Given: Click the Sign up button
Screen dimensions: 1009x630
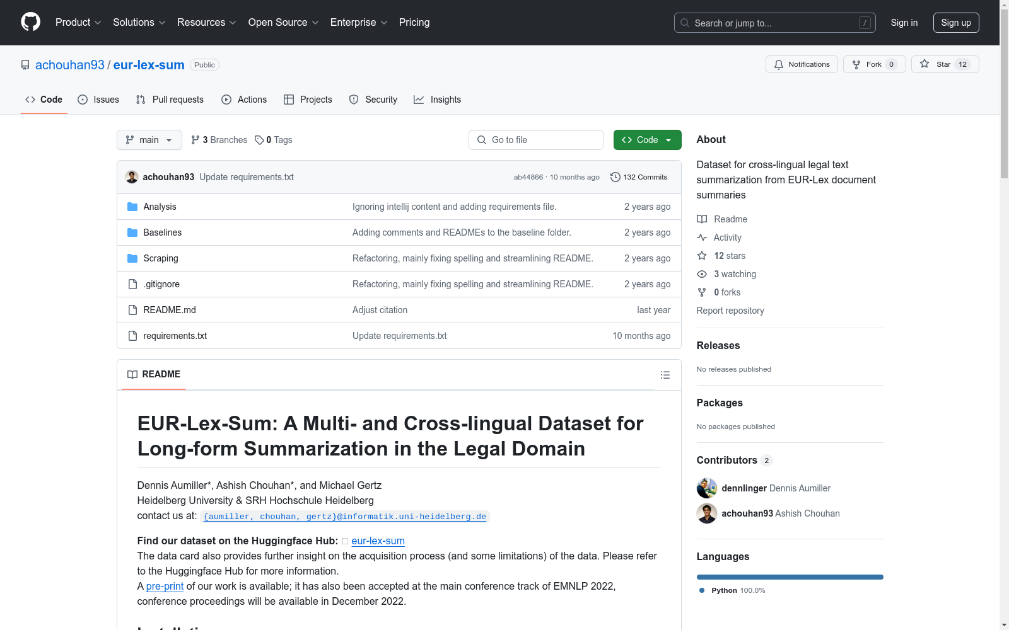Looking at the screenshot, I should click(956, 23).
